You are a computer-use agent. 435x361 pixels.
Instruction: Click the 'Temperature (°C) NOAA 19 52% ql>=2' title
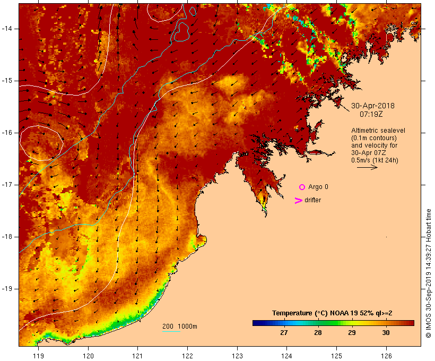[332, 313]
